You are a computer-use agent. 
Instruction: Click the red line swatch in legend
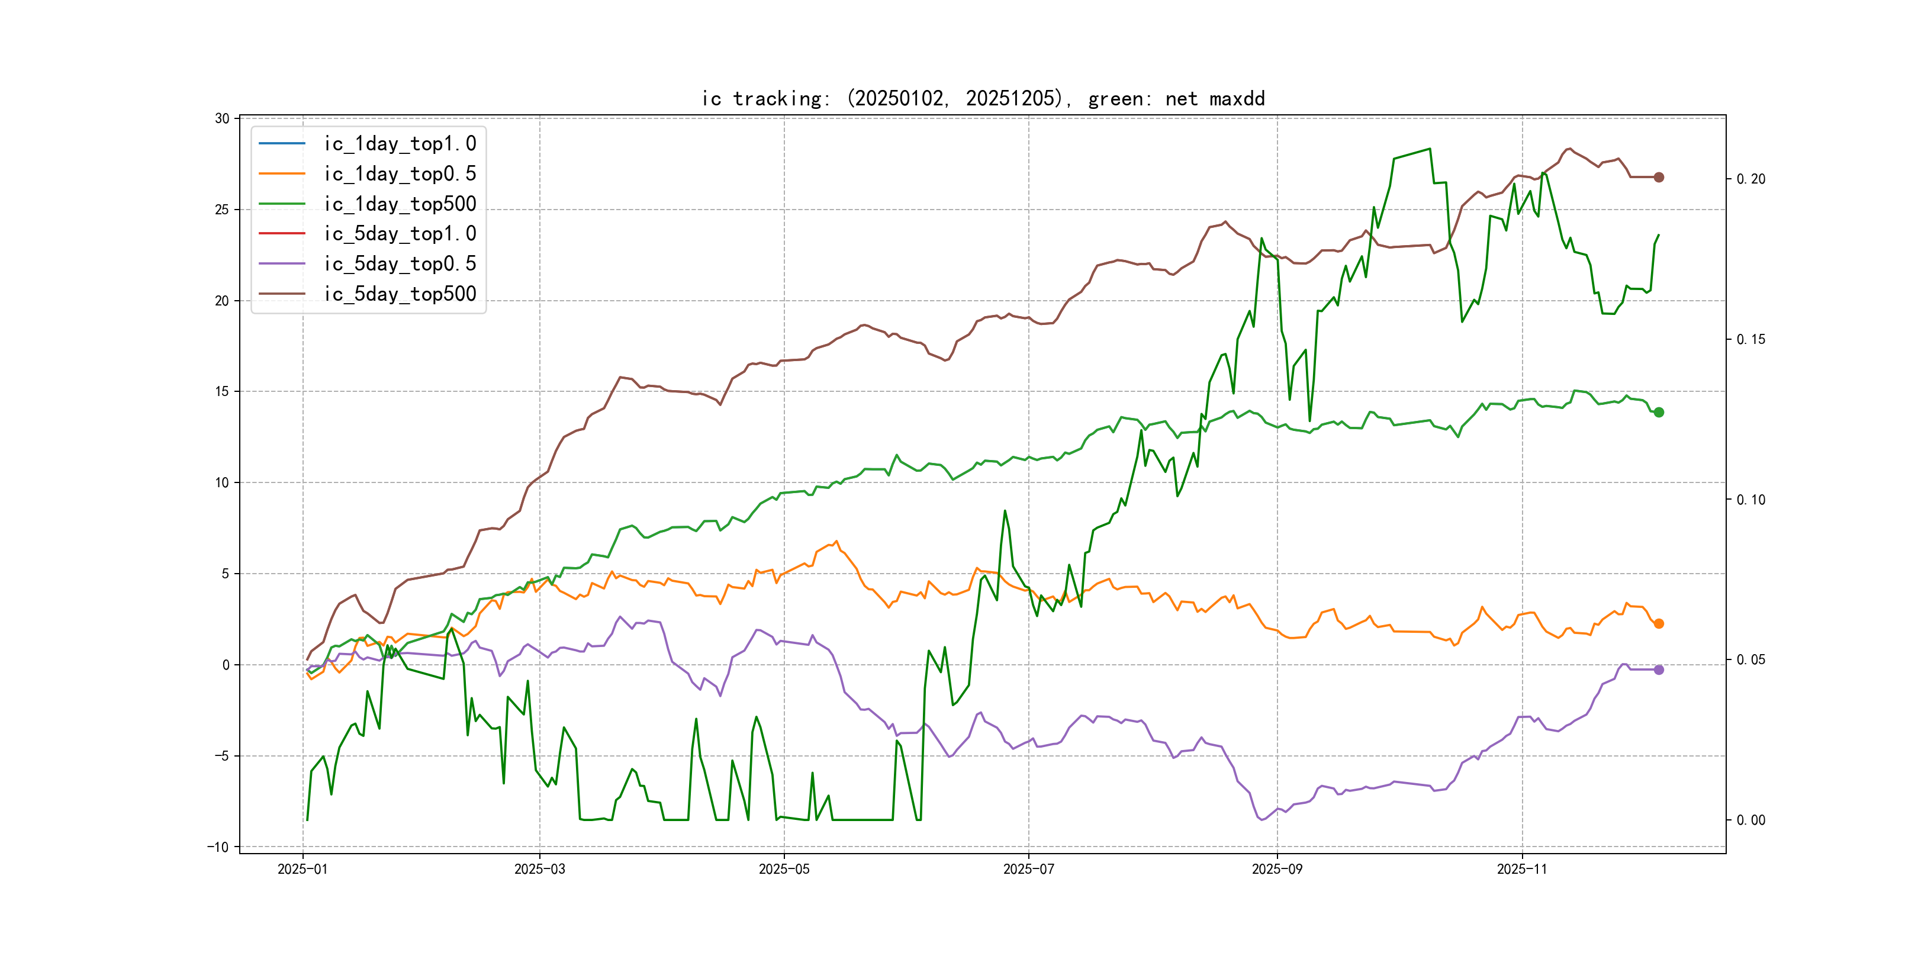(x=281, y=234)
